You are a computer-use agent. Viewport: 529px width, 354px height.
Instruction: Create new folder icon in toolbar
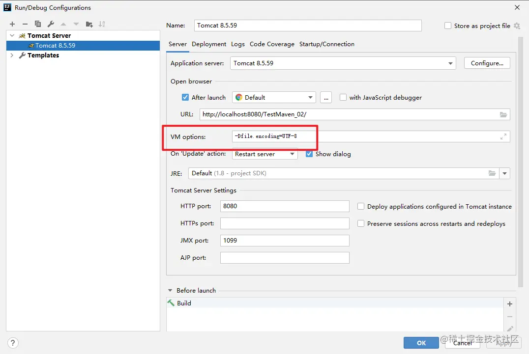click(x=89, y=24)
